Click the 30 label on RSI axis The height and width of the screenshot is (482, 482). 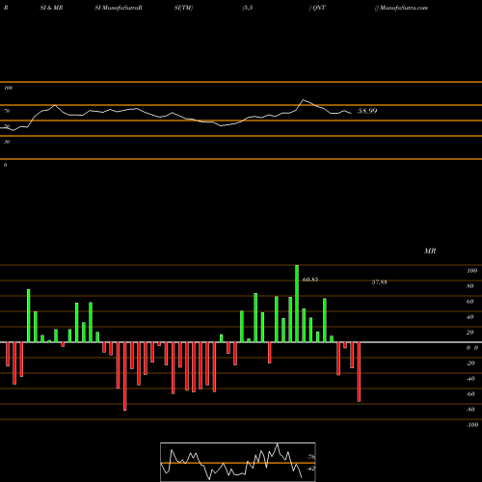[7, 142]
